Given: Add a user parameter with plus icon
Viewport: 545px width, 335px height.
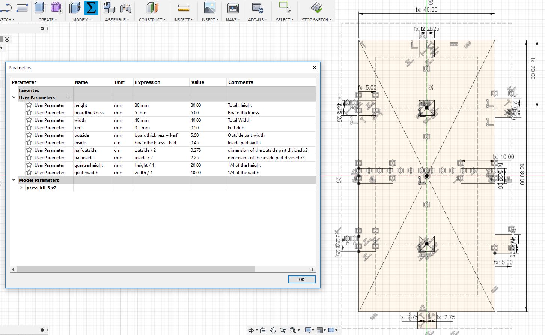Looking at the screenshot, I should [68, 97].
